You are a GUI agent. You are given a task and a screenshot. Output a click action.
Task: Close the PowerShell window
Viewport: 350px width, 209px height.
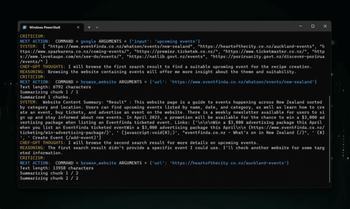pos(325,26)
